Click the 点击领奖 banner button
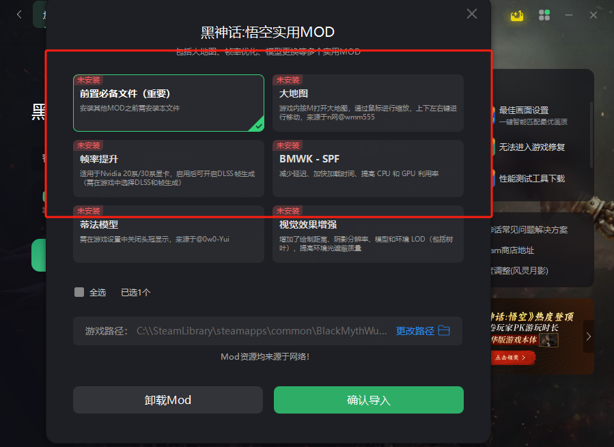 tap(513, 358)
